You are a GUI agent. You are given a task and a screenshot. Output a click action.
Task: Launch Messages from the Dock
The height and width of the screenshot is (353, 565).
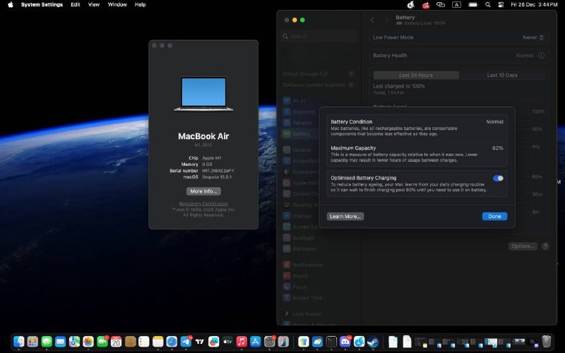(47, 341)
